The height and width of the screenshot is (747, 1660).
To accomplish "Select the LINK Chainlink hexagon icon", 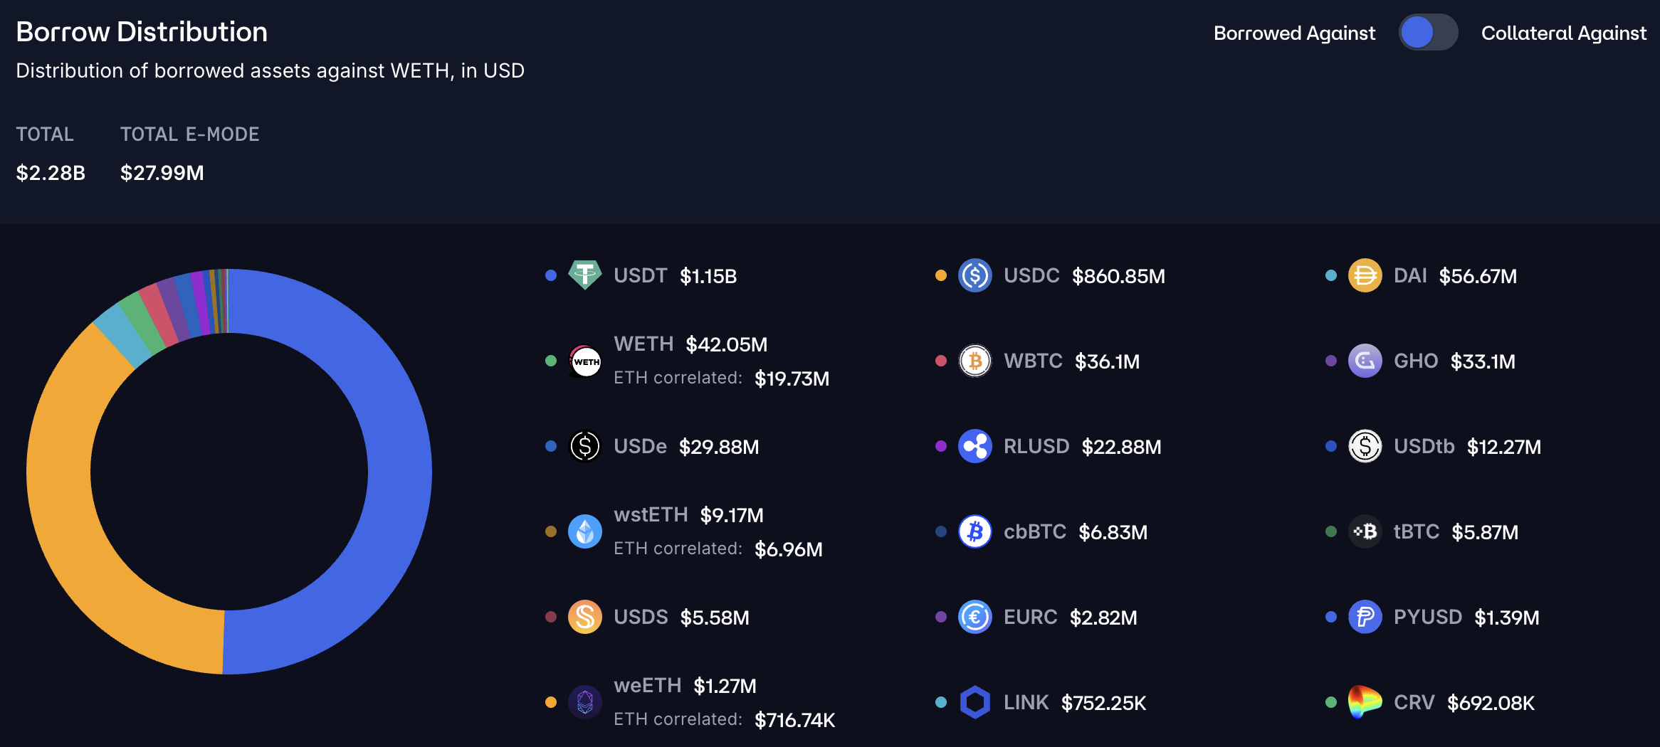I will click(975, 702).
